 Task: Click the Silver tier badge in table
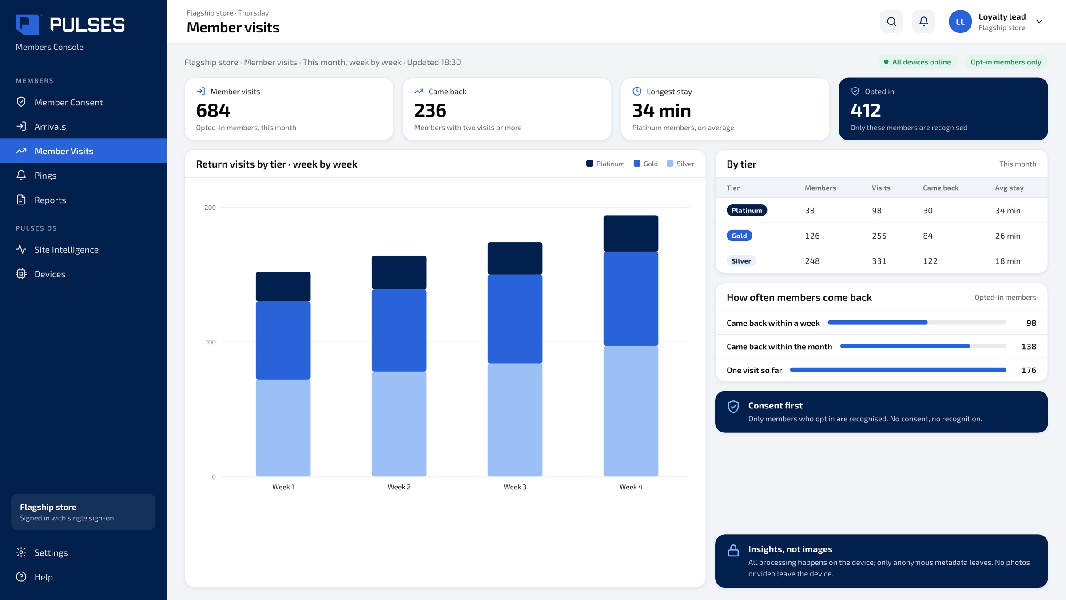tap(741, 261)
